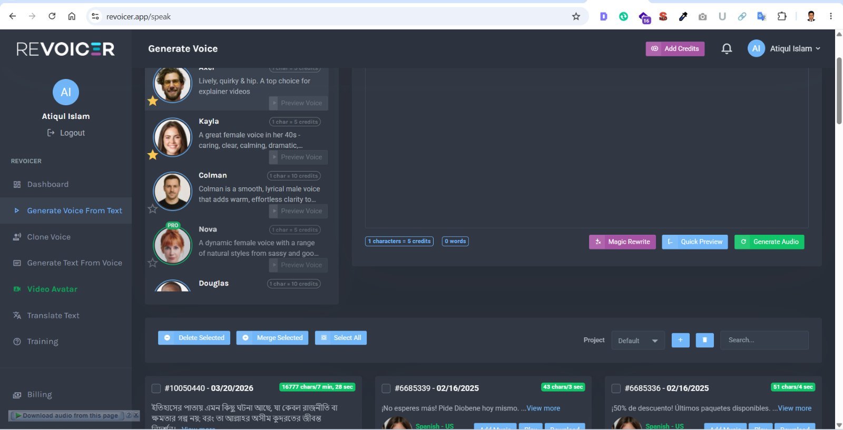Screen dimensions: 843x430
Task: Select Kayla voice avatar
Action: click(172, 137)
